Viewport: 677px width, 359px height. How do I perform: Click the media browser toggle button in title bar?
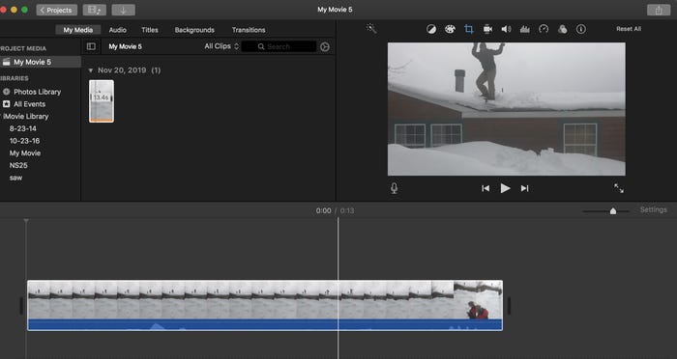pyautogui.click(x=94, y=10)
